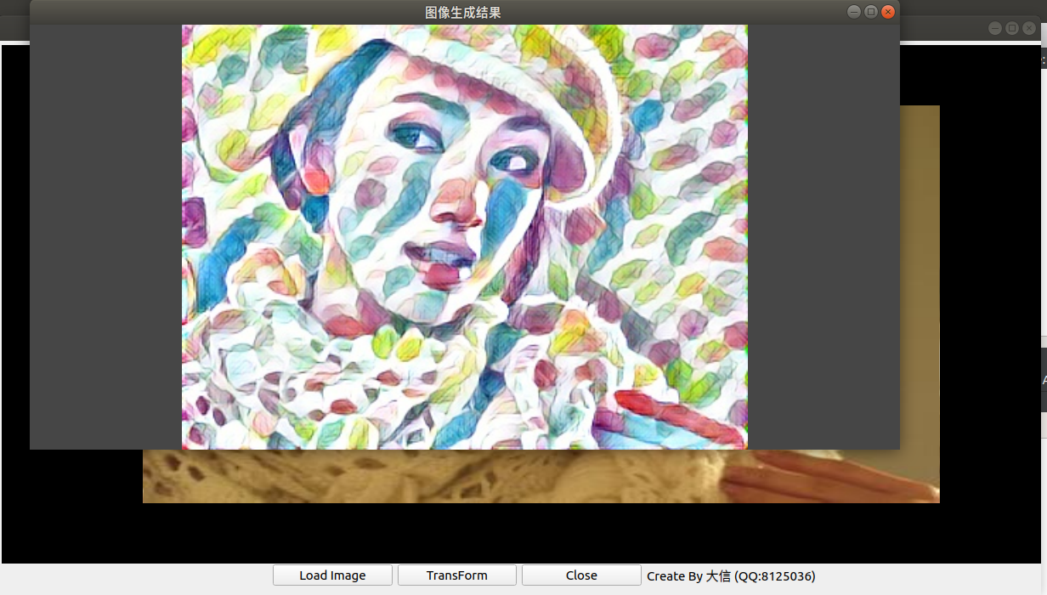
Task: Click gray empty area left of stylized image
Action: point(105,236)
